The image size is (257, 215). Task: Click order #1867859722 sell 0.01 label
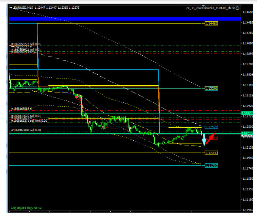pos(26,44)
